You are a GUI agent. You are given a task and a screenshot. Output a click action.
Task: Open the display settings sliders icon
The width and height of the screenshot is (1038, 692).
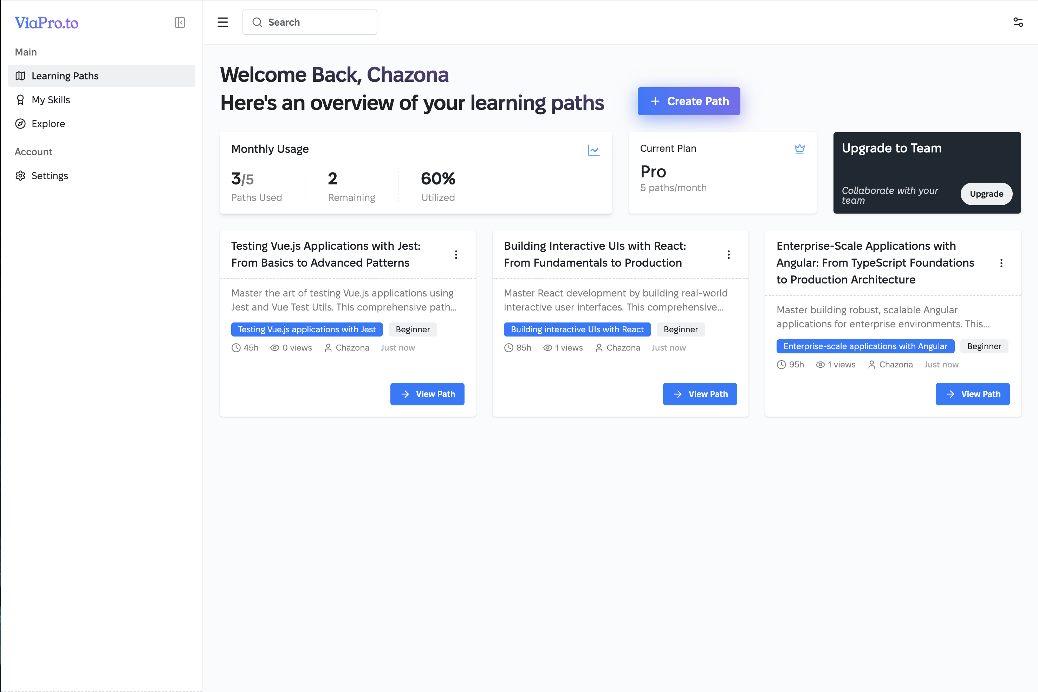pos(1018,22)
